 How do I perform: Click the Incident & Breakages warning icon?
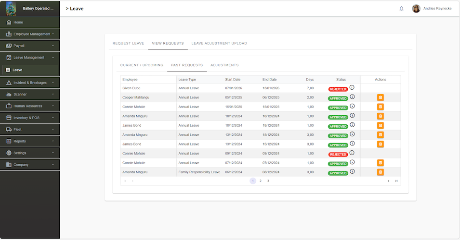[x=9, y=83]
